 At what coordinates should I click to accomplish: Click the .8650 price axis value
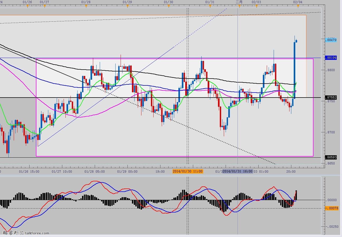click(x=330, y=163)
